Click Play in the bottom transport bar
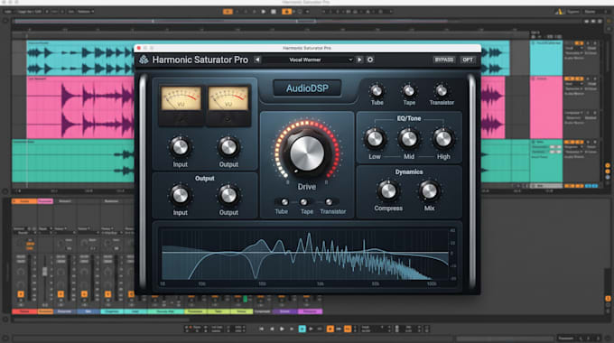Viewport: 614px width, 343px height. click(282, 329)
